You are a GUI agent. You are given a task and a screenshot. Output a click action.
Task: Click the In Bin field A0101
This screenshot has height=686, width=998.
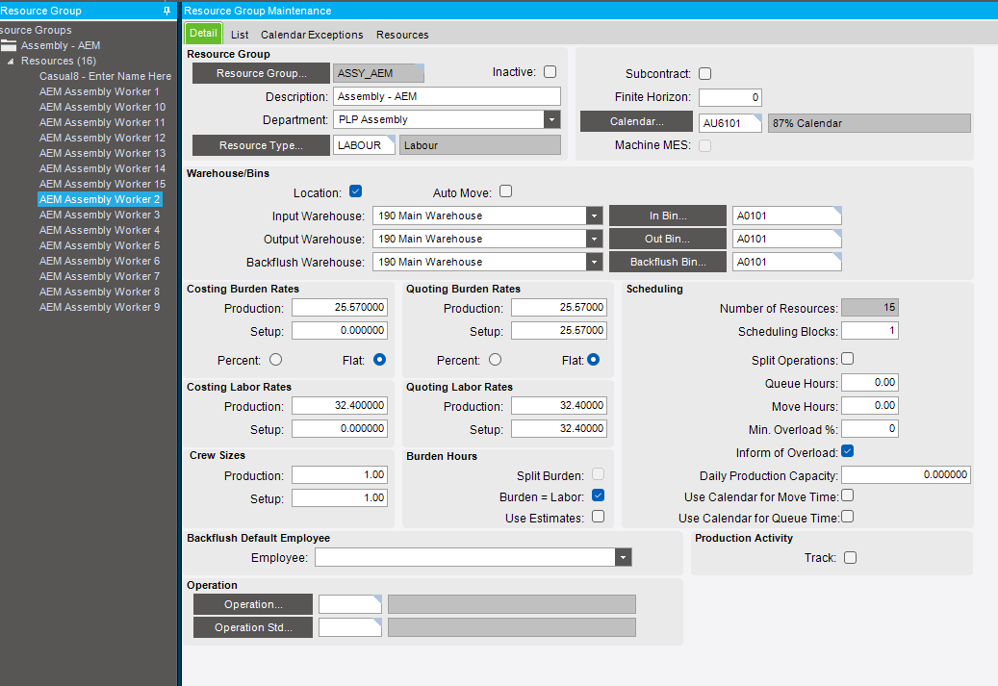(x=786, y=216)
